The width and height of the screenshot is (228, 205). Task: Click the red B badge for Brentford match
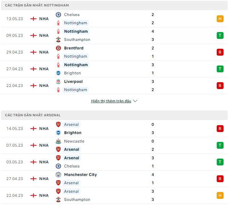pyautogui.click(x=220, y=52)
